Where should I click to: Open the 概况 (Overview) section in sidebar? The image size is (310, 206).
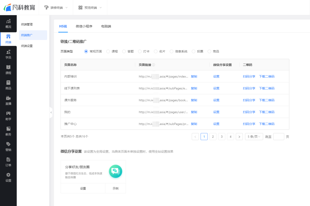point(8,23)
